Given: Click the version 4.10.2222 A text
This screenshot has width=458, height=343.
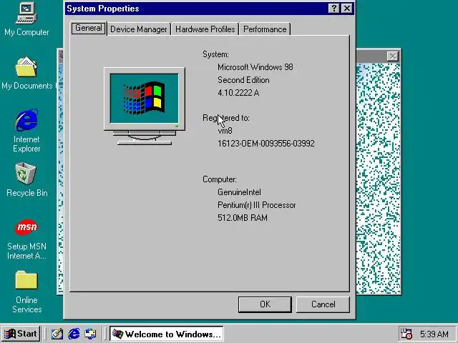Looking at the screenshot, I should [238, 93].
